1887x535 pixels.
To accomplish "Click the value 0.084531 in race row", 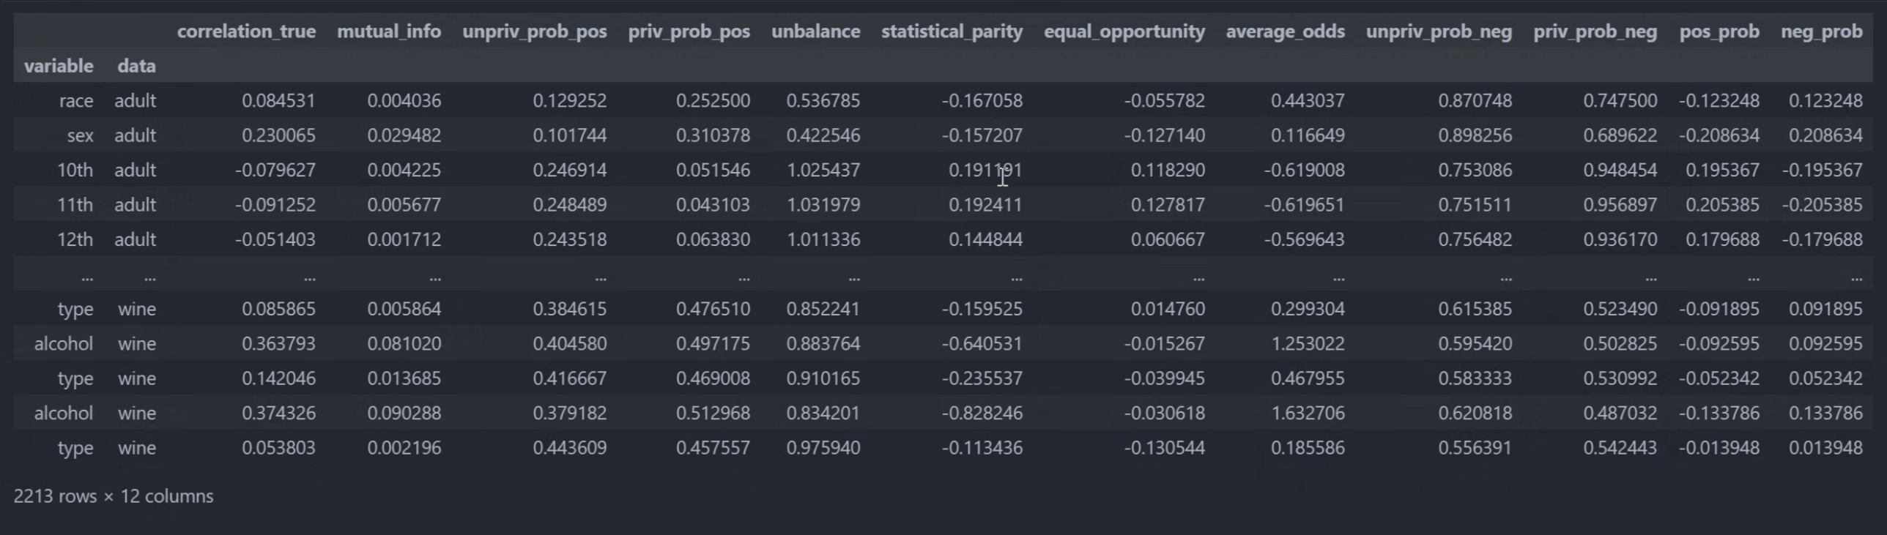I will point(278,100).
